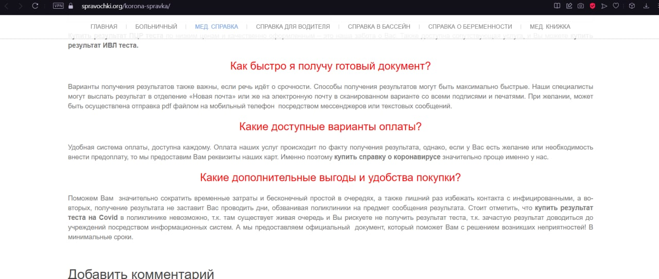Open the МЕД. КНИЖКА menu link
Screen dimensions: 659x279
[550, 27]
